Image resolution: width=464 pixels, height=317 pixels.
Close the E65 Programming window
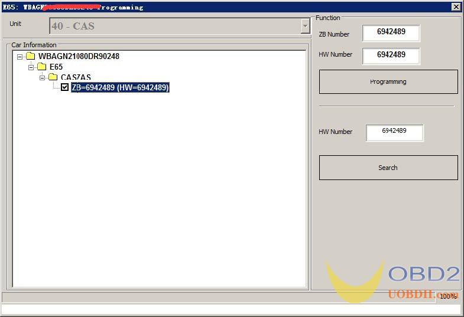click(x=456, y=7)
